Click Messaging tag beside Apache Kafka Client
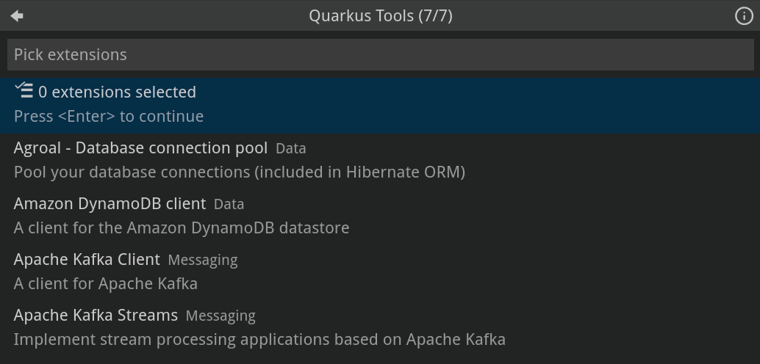This screenshot has width=760, height=364. (x=202, y=261)
